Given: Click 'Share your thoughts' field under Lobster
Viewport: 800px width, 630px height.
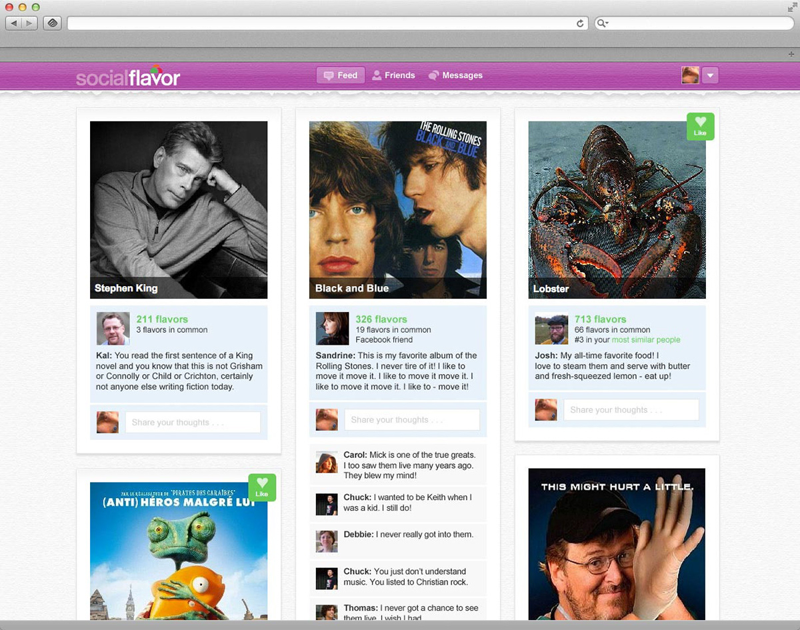Looking at the screenshot, I should tap(631, 409).
